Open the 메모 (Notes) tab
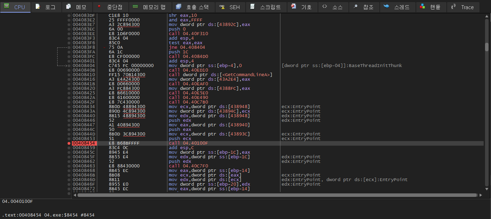Screen dimensions: 491x219 click(78, 7)
